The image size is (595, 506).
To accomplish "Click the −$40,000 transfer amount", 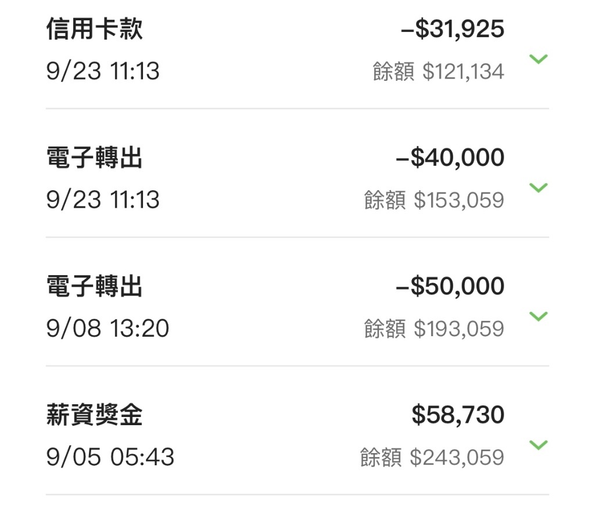I will pyautogui.click(x=450, y=157).
